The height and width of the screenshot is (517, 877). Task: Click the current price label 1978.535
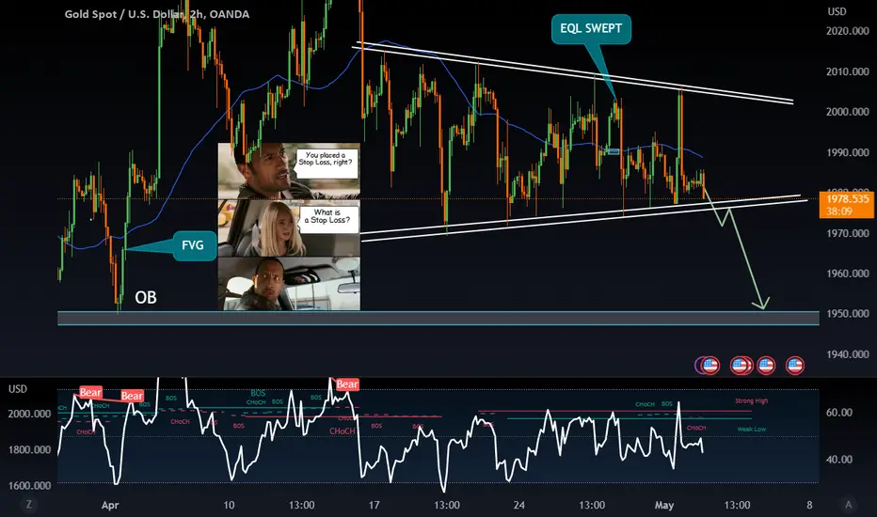[x=847, y=199]
